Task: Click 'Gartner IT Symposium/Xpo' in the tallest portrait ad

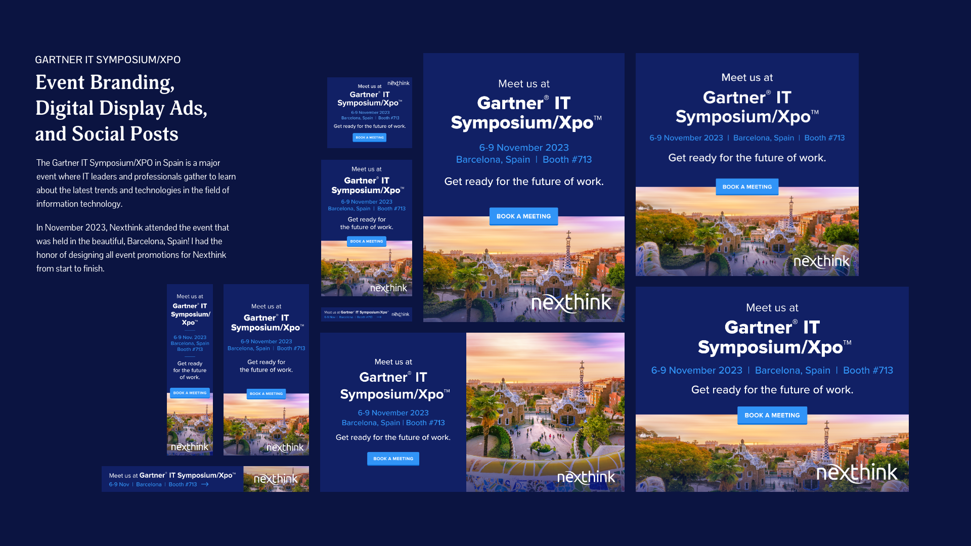Action: point(526,113)
